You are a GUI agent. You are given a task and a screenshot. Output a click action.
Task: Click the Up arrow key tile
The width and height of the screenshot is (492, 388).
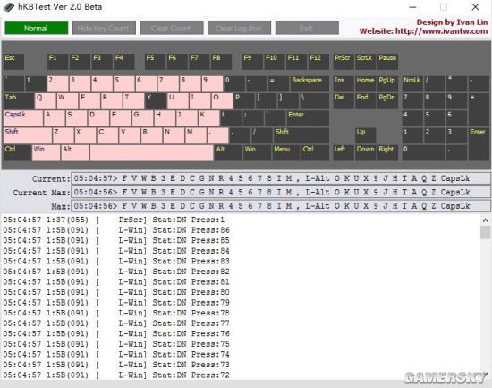[x=366, y=135]
